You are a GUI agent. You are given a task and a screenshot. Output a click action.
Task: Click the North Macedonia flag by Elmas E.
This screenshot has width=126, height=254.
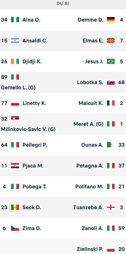[111, 41]
